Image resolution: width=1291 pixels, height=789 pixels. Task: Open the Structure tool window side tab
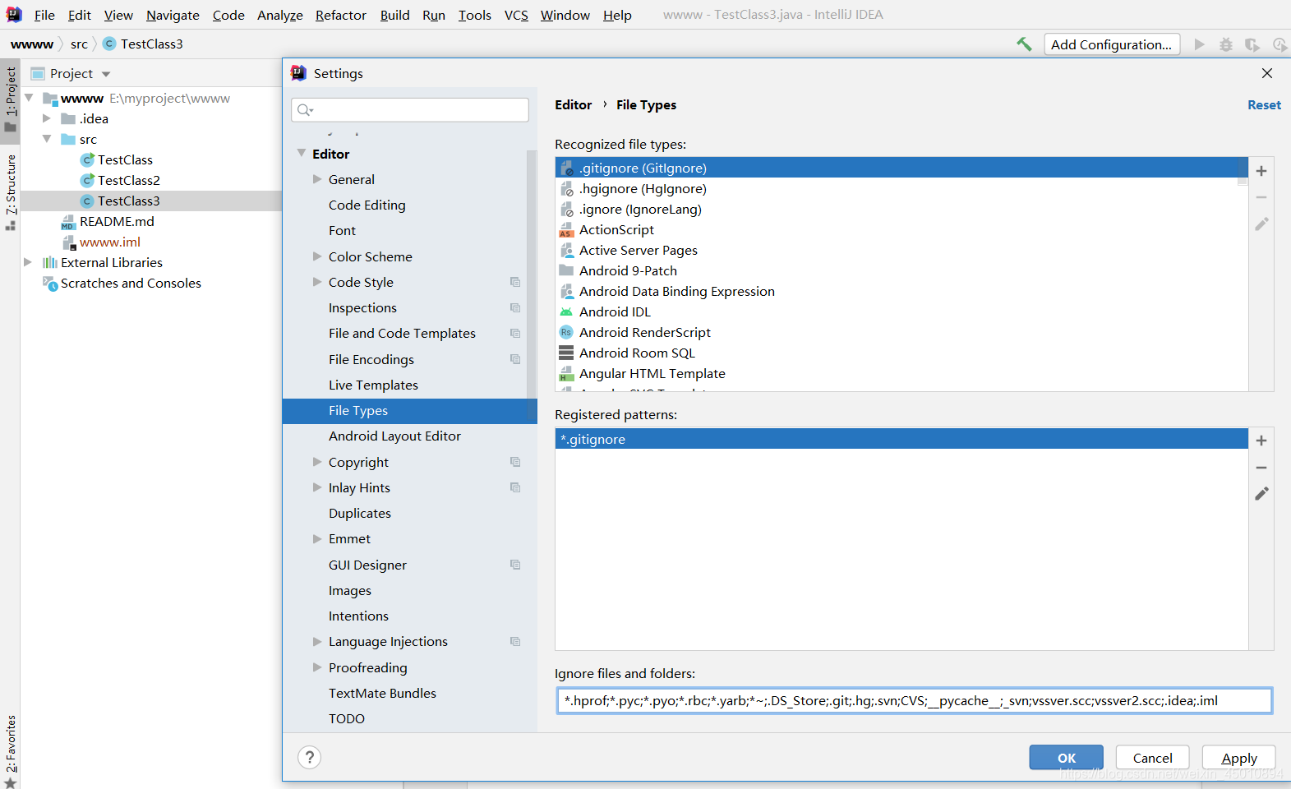pyautogui.click(x=10, y=192)
